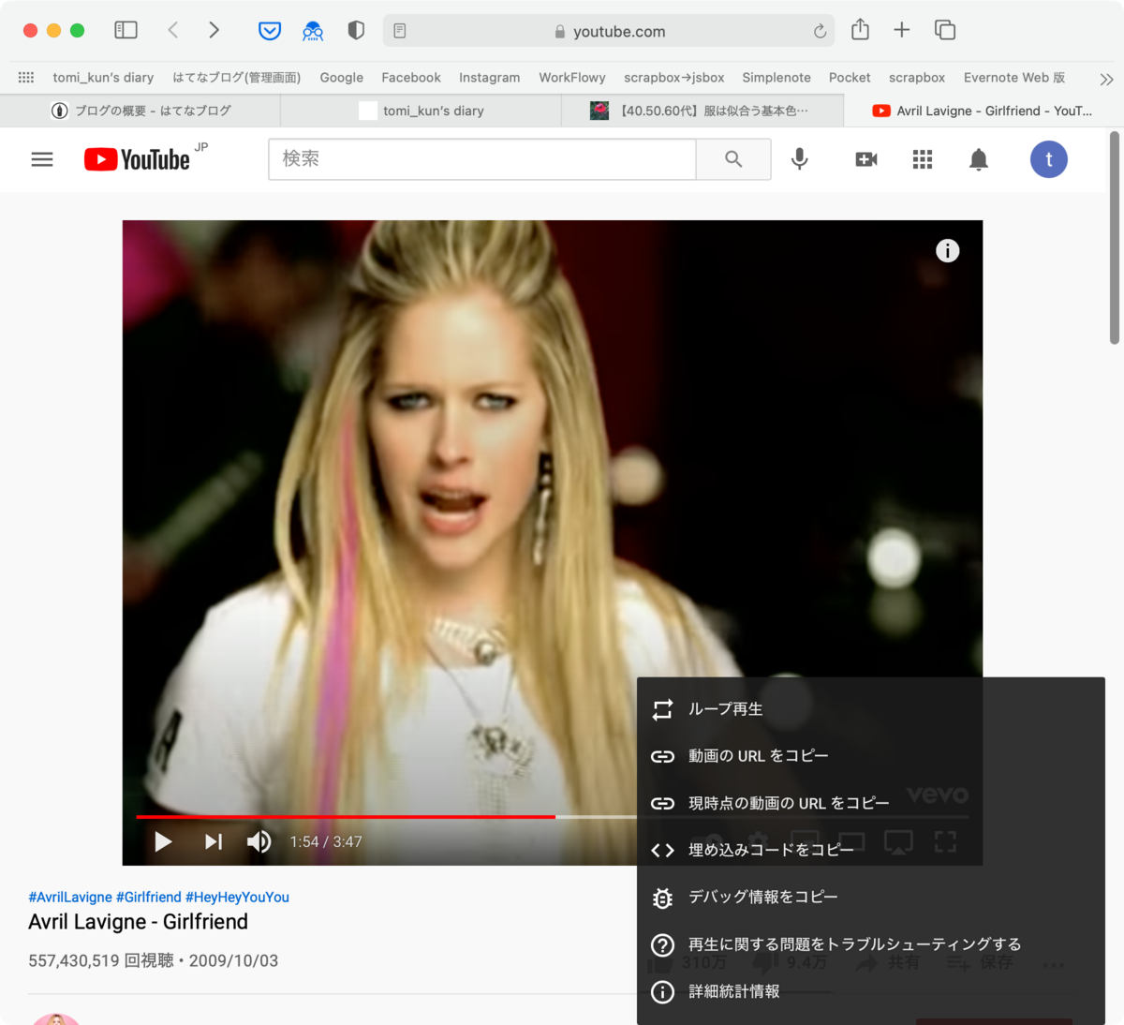Go to the YouTube home logo
This screenshot has width=1124, height=1025.
138,160
